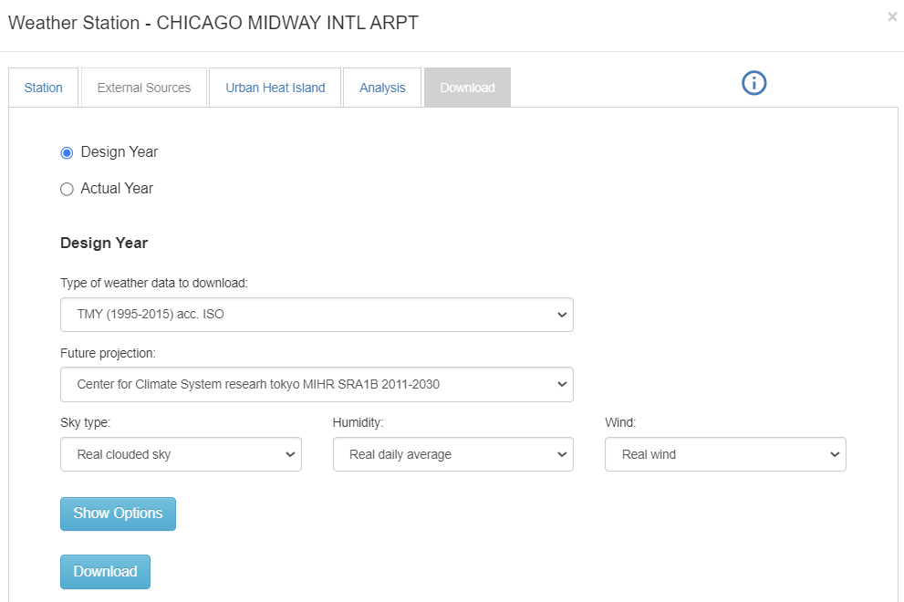Expand the Humidity dropdown
Screen dimensions: 904x602
pos(452,454)
